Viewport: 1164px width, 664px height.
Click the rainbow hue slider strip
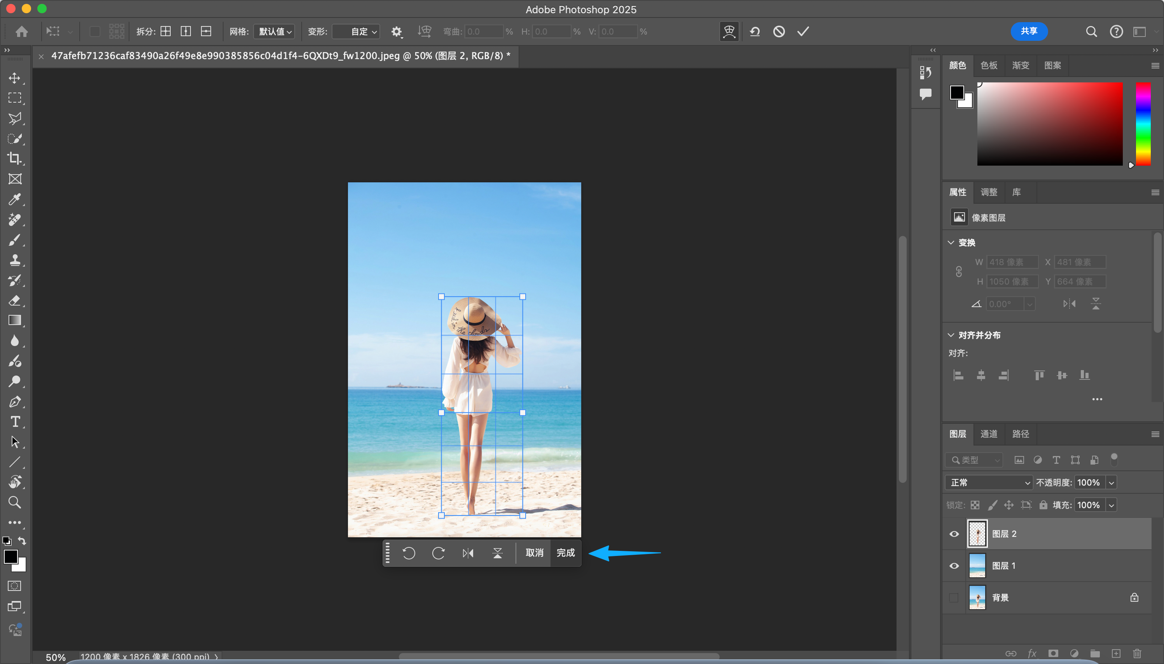coord(1143,124)
